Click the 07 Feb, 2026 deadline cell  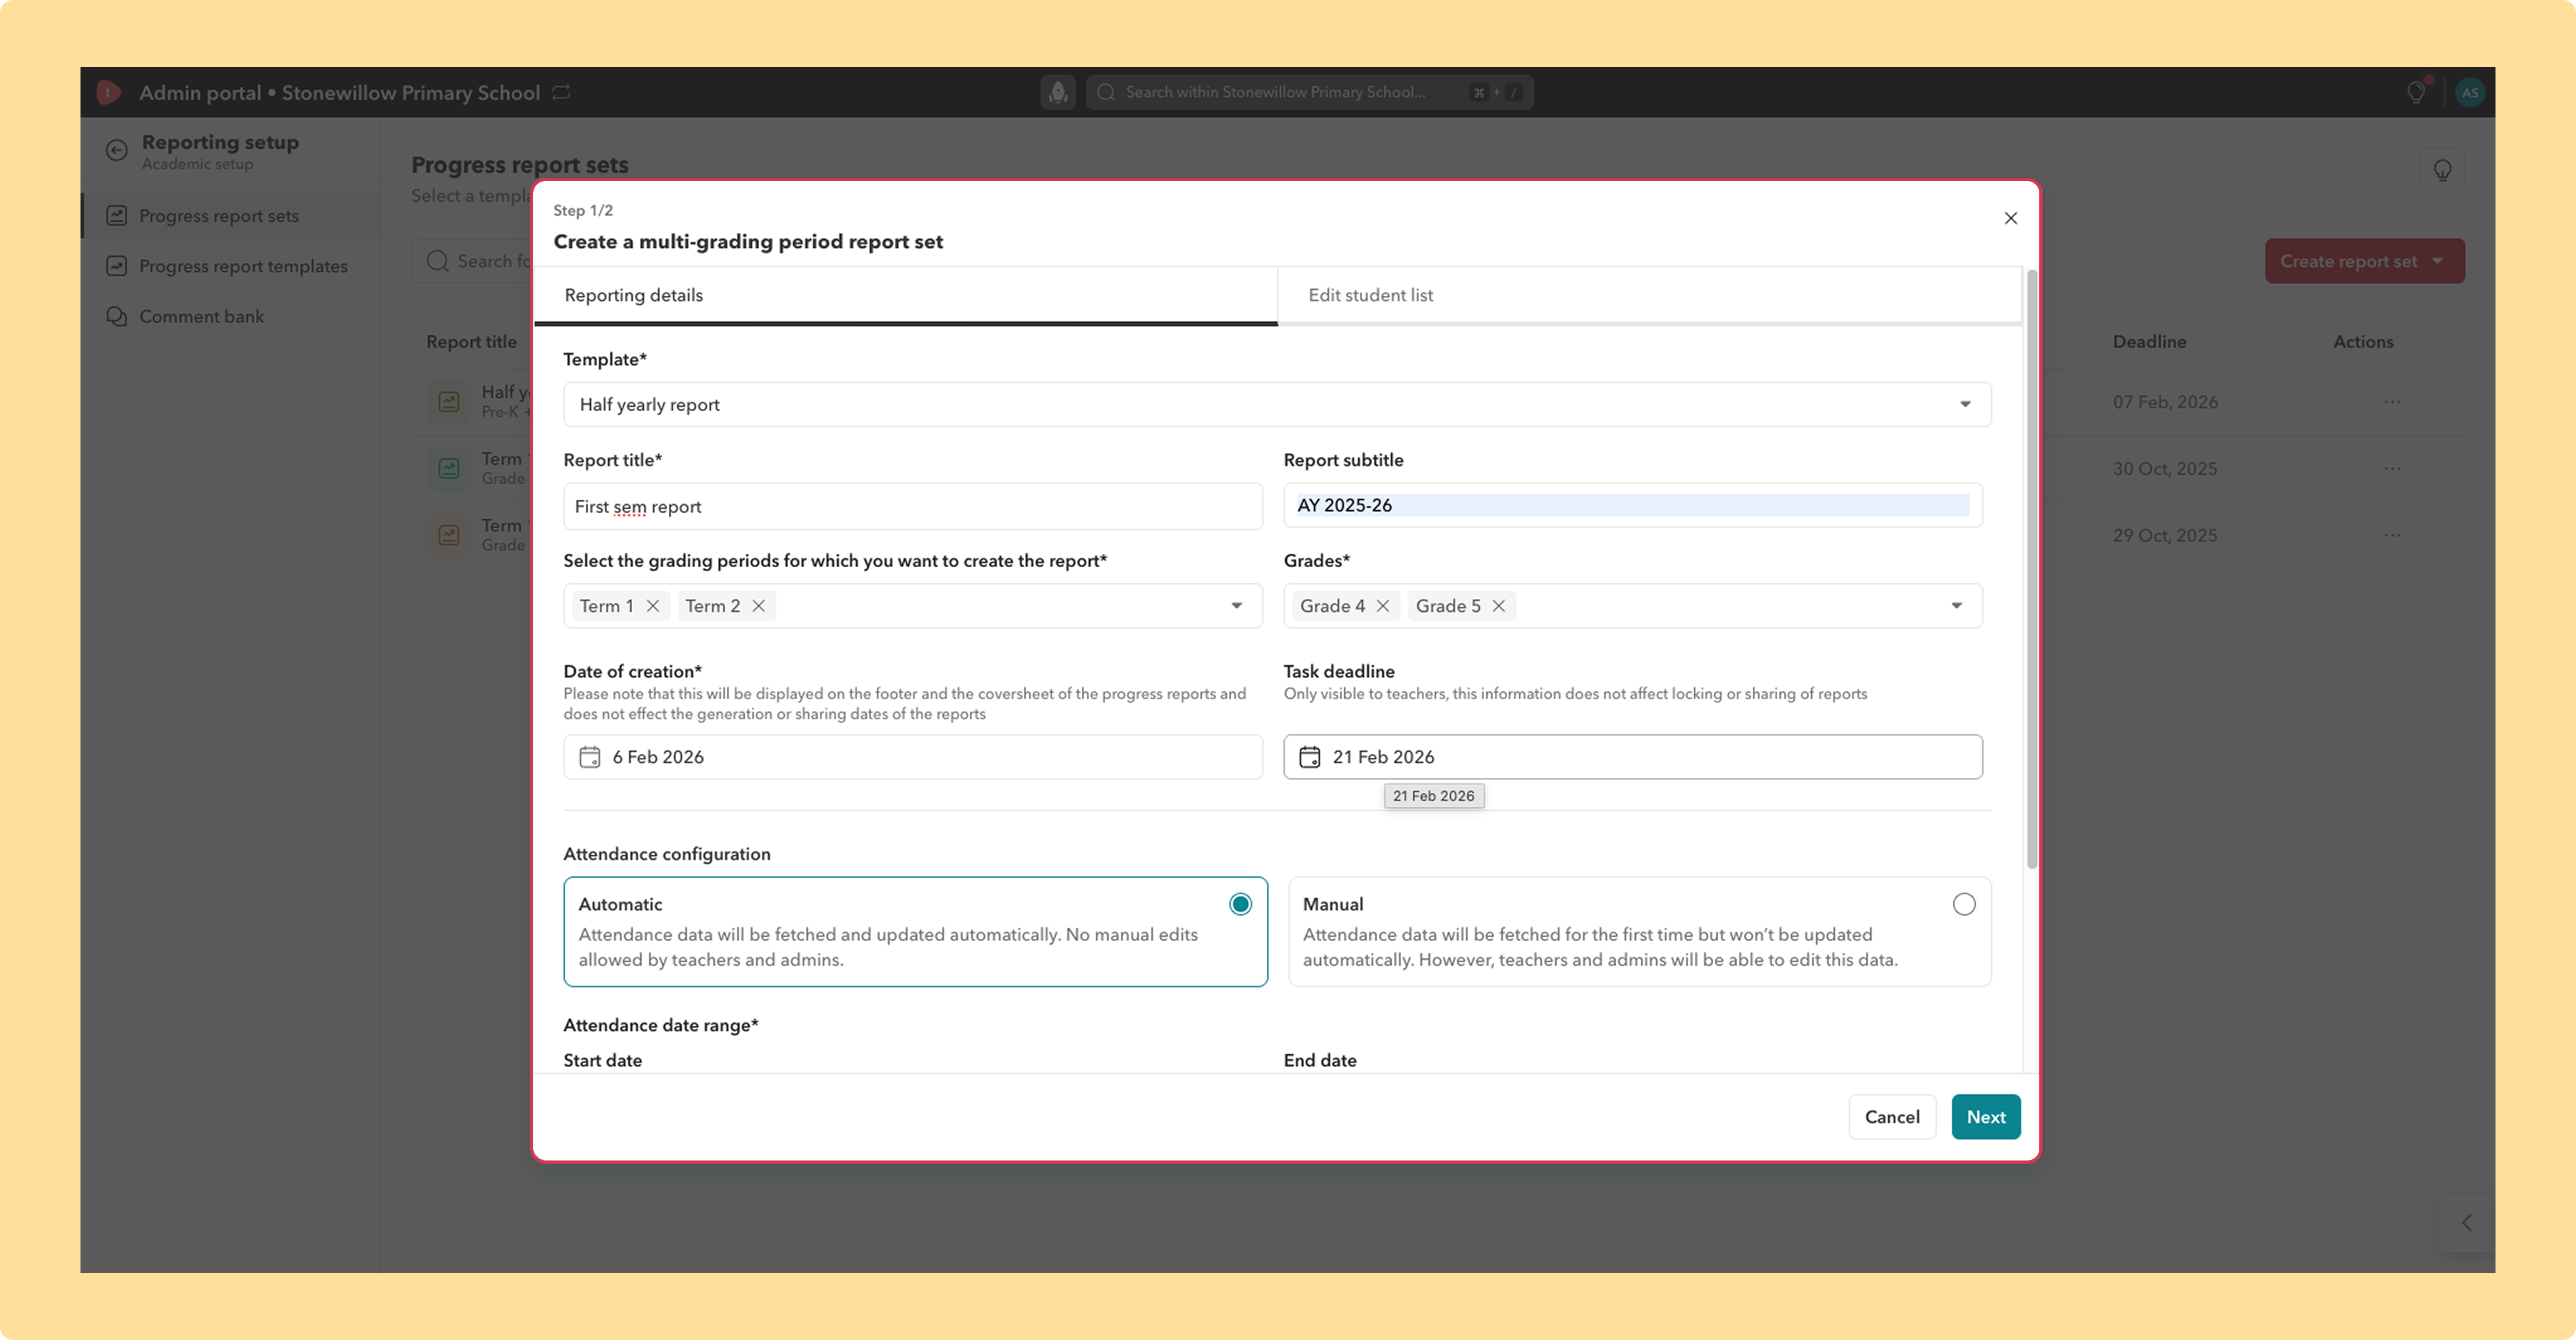coord(2165,402)
